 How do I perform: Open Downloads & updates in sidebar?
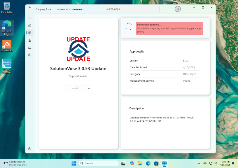tap(30, 40)
